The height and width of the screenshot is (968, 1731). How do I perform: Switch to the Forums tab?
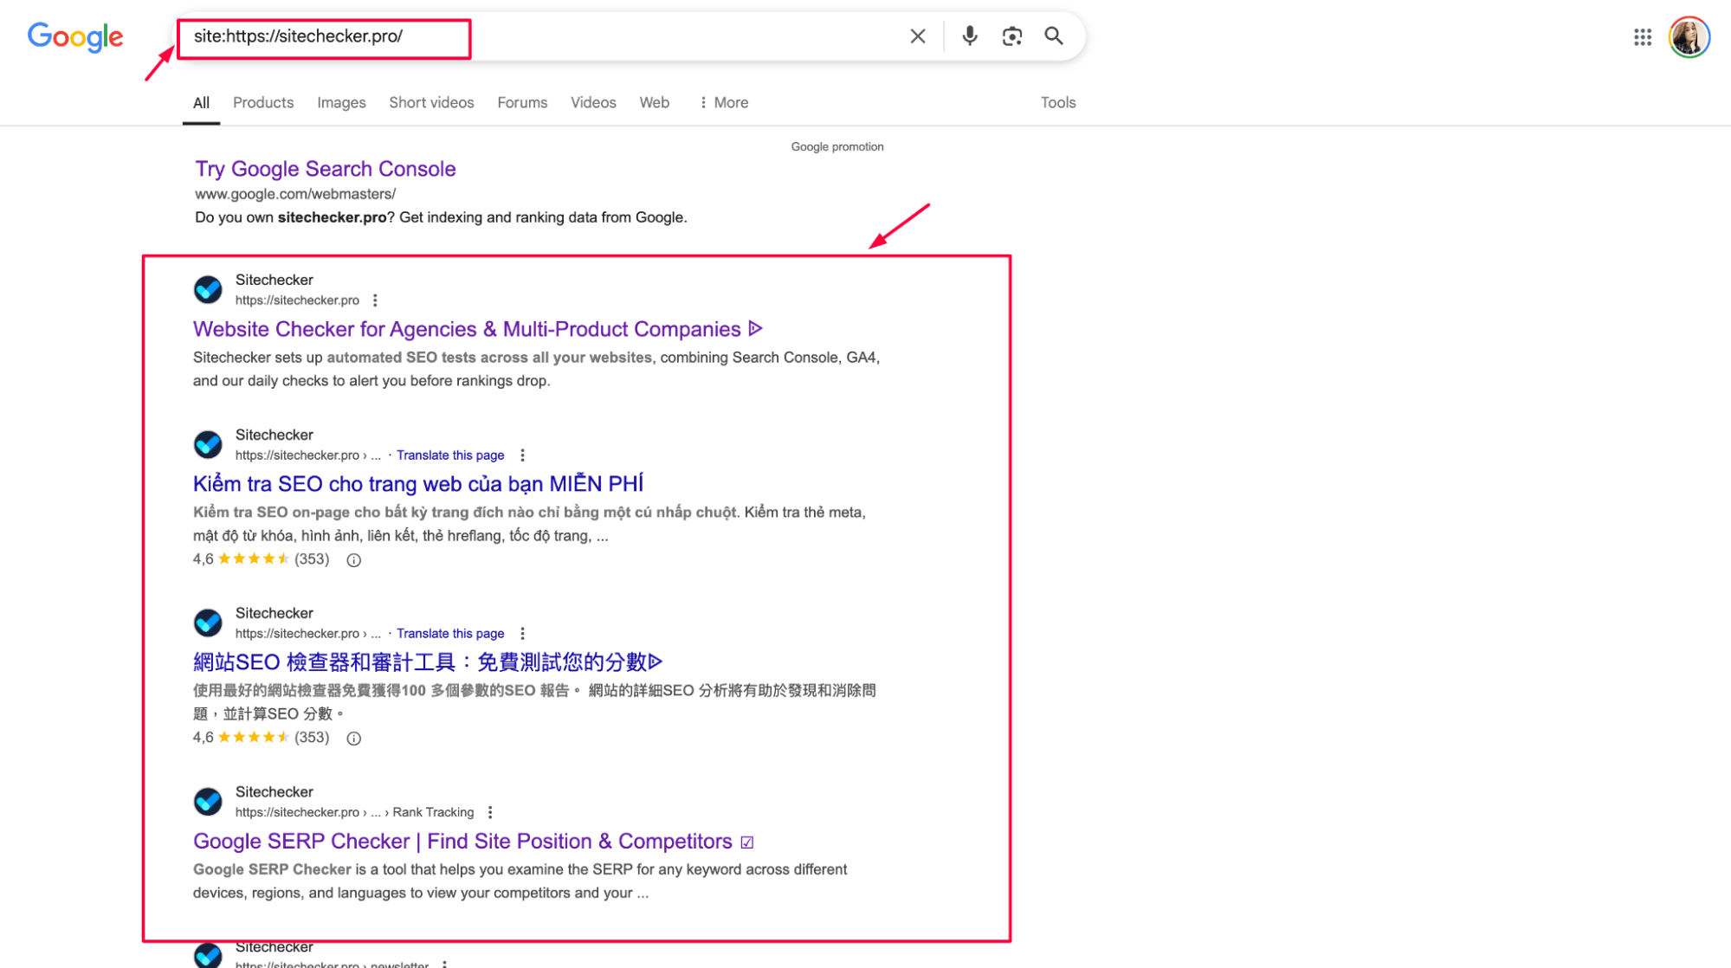(522, 102)
